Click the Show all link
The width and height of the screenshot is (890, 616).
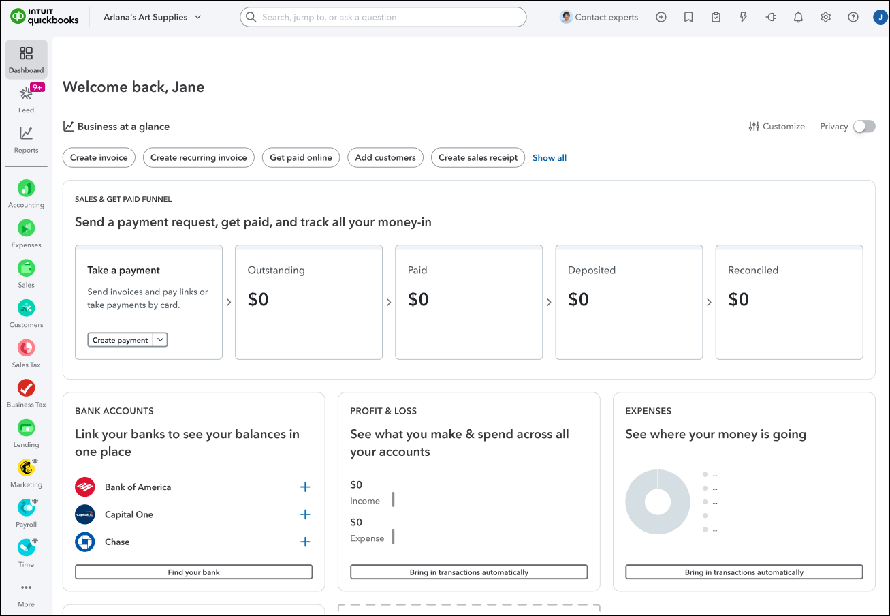pos(550,157)
